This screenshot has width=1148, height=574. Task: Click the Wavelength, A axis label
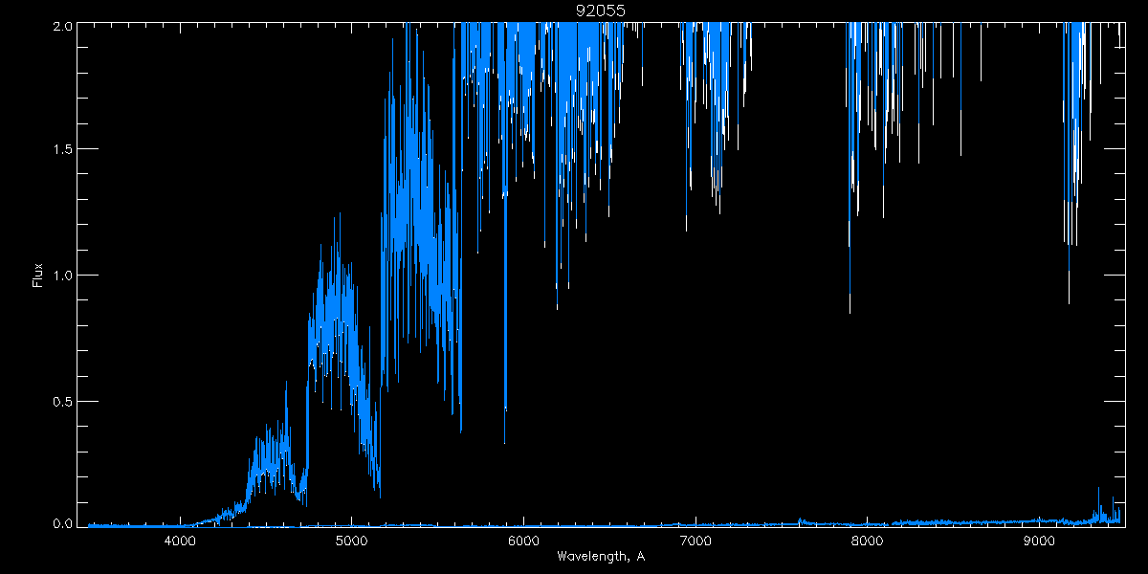[x=600, y=556]
